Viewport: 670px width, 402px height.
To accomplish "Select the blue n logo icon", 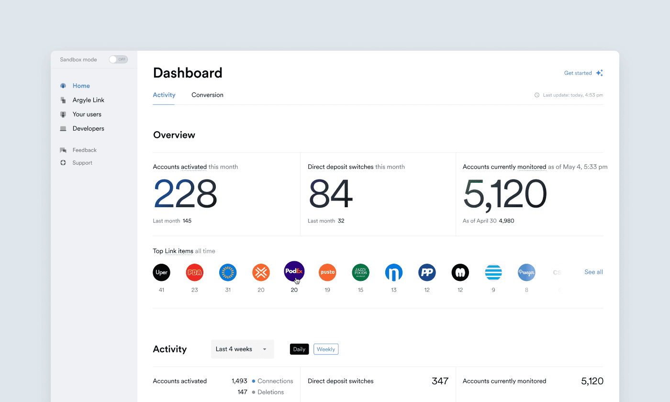I will [x=394, y=272].
